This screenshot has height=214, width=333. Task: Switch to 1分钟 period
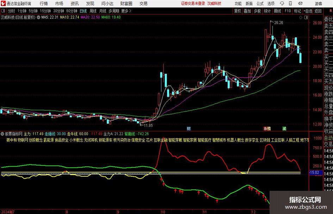[22, 11]
